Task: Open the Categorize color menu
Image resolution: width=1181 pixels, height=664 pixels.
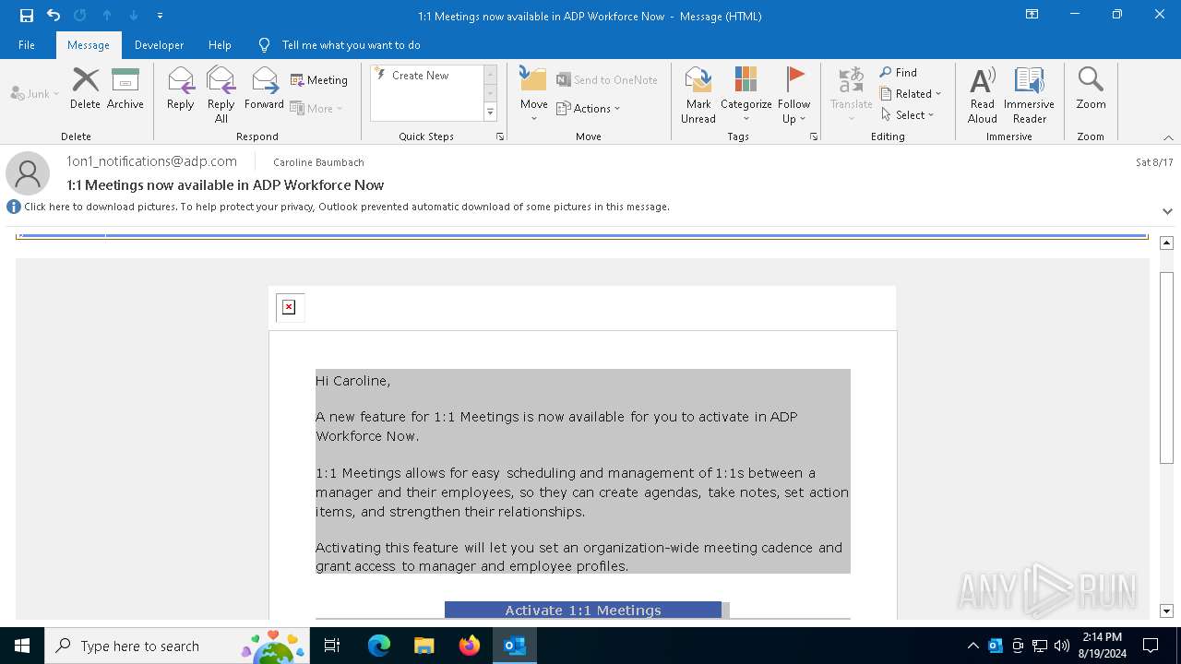Action: [x=746, y=94]
